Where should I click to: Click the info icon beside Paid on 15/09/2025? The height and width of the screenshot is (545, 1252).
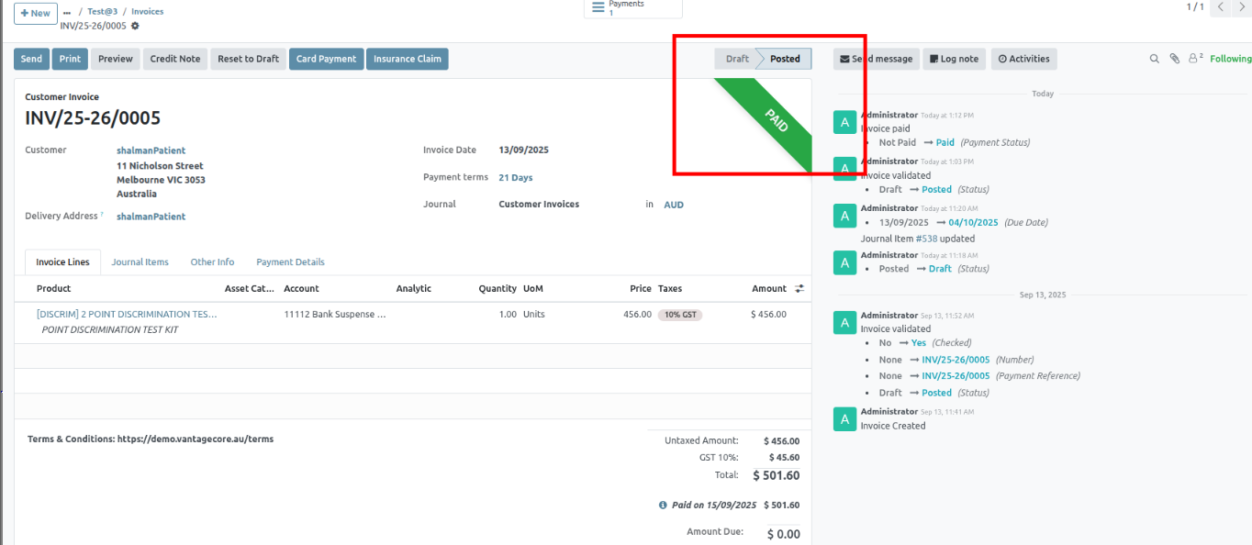[663, 506]
